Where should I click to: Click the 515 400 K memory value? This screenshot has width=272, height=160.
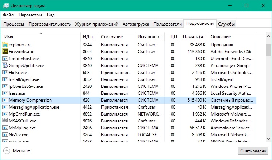click(x=196, y=100)
